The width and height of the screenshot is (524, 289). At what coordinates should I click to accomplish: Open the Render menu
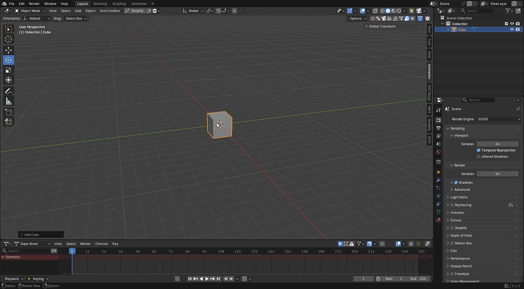coord(34,4)
